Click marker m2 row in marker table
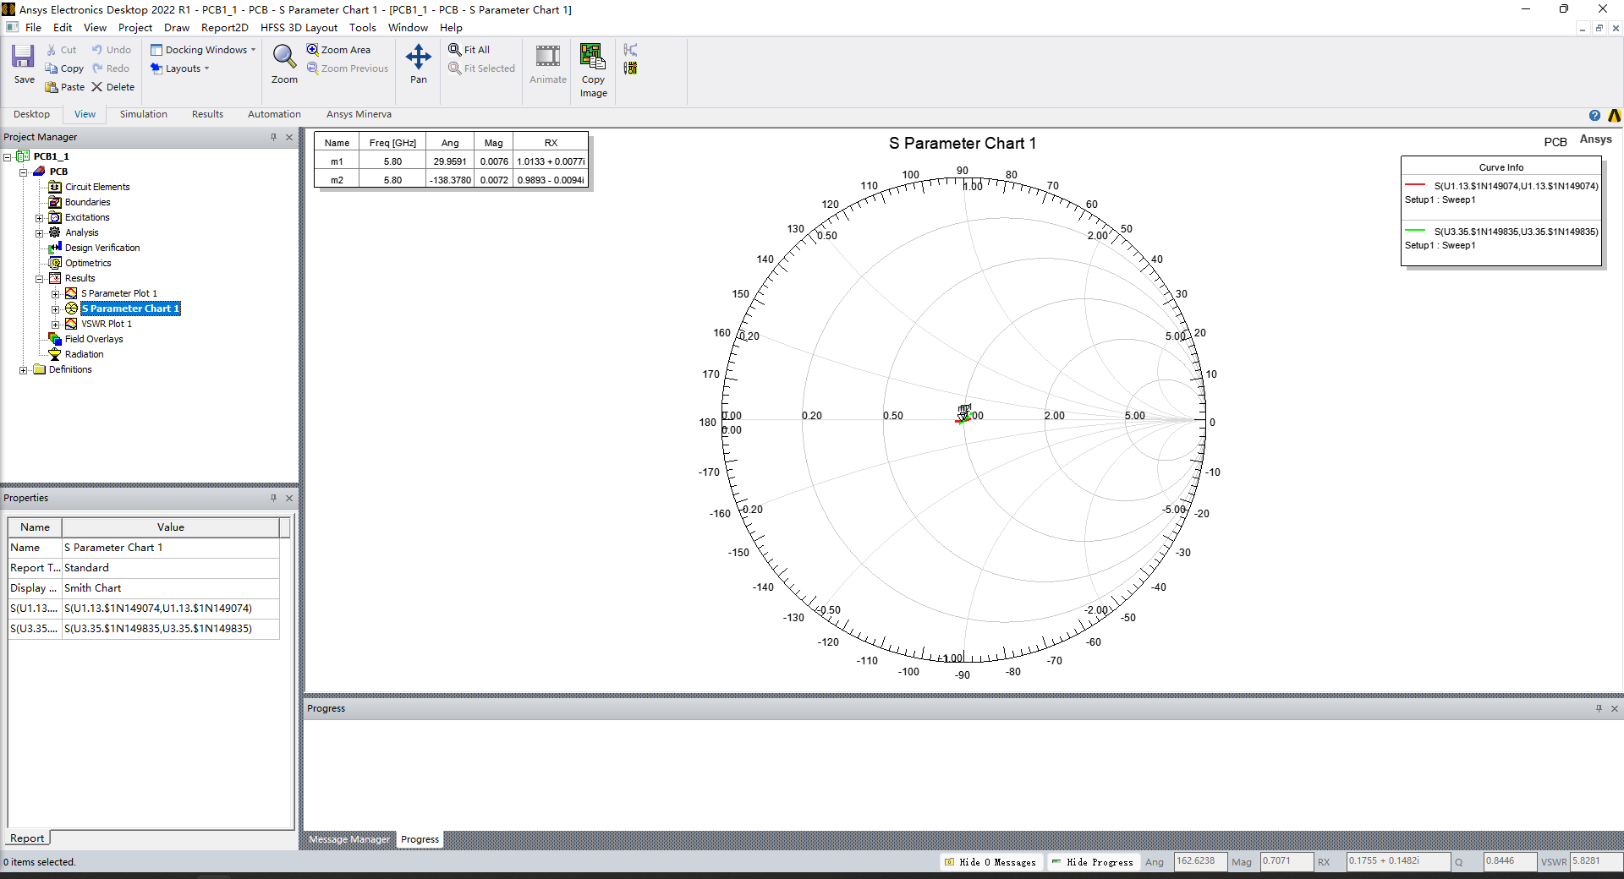The image size is (1624, 879). coord(452,180)
